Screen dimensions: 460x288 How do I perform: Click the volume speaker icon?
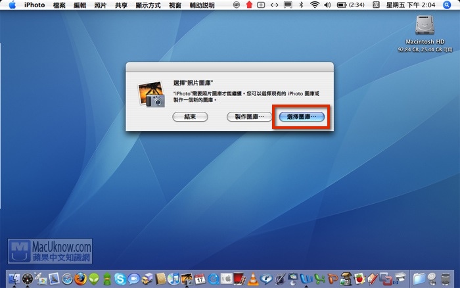click(327, 5)
